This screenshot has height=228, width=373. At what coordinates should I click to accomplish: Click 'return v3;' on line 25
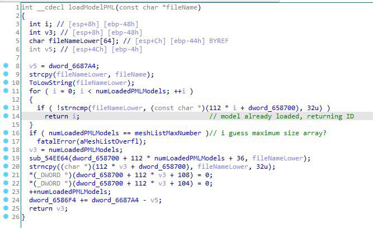point(48,208)
